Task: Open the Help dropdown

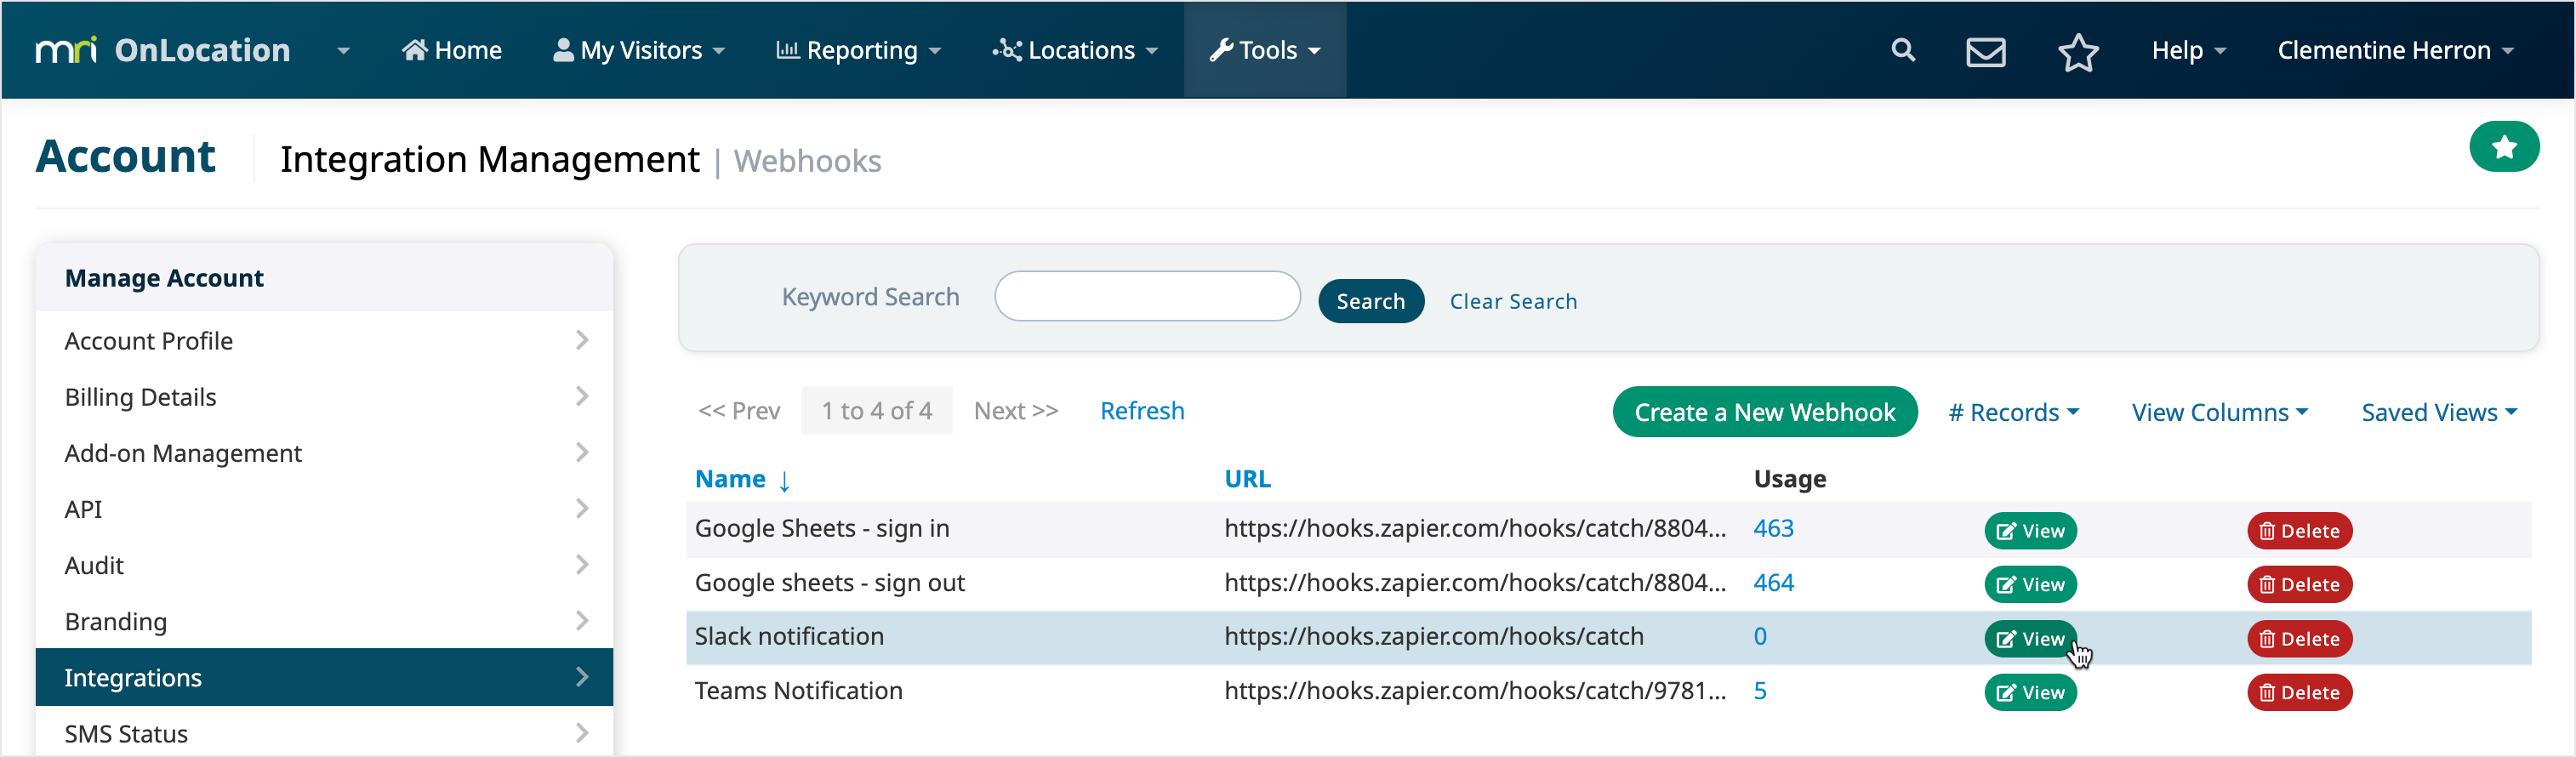Action: point(2188,50)
